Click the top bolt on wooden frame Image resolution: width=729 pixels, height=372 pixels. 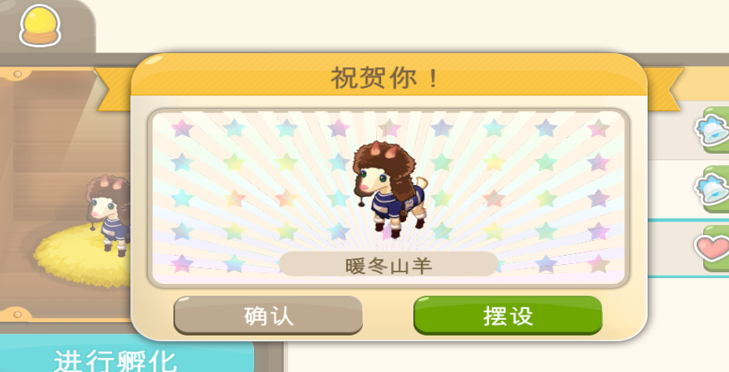pyautogui.click(x=17, y=74)
